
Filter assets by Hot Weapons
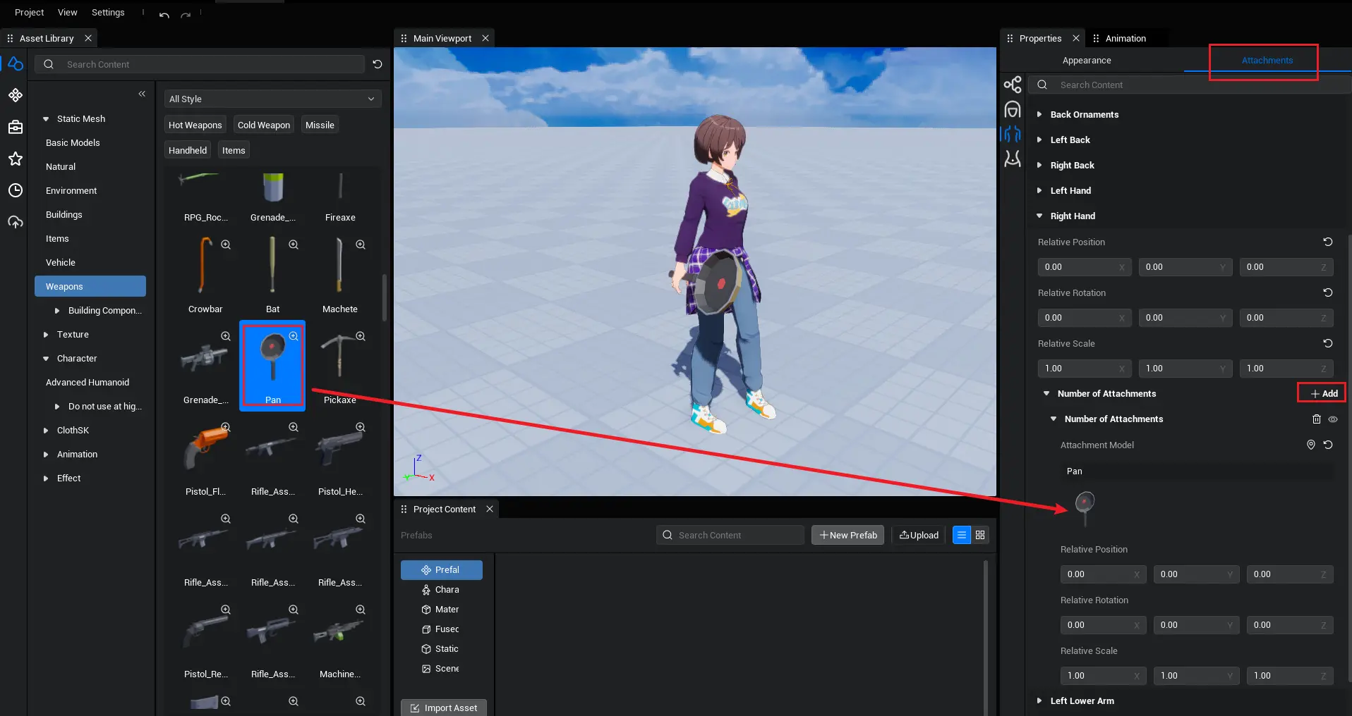(195, 125)
